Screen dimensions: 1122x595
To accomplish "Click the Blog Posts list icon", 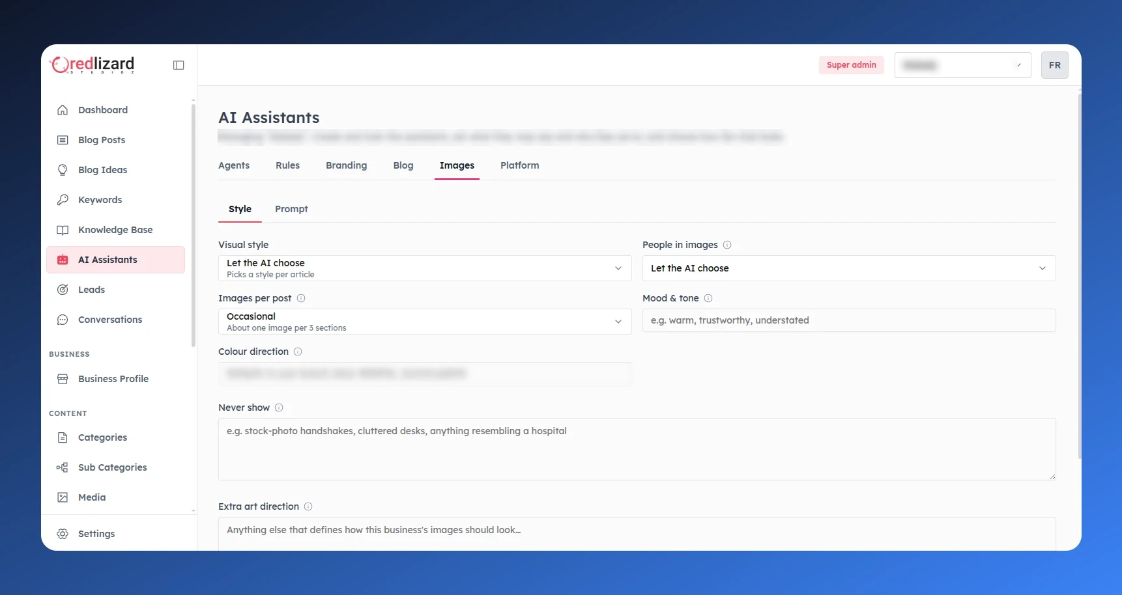I will (x=63, y=140).
